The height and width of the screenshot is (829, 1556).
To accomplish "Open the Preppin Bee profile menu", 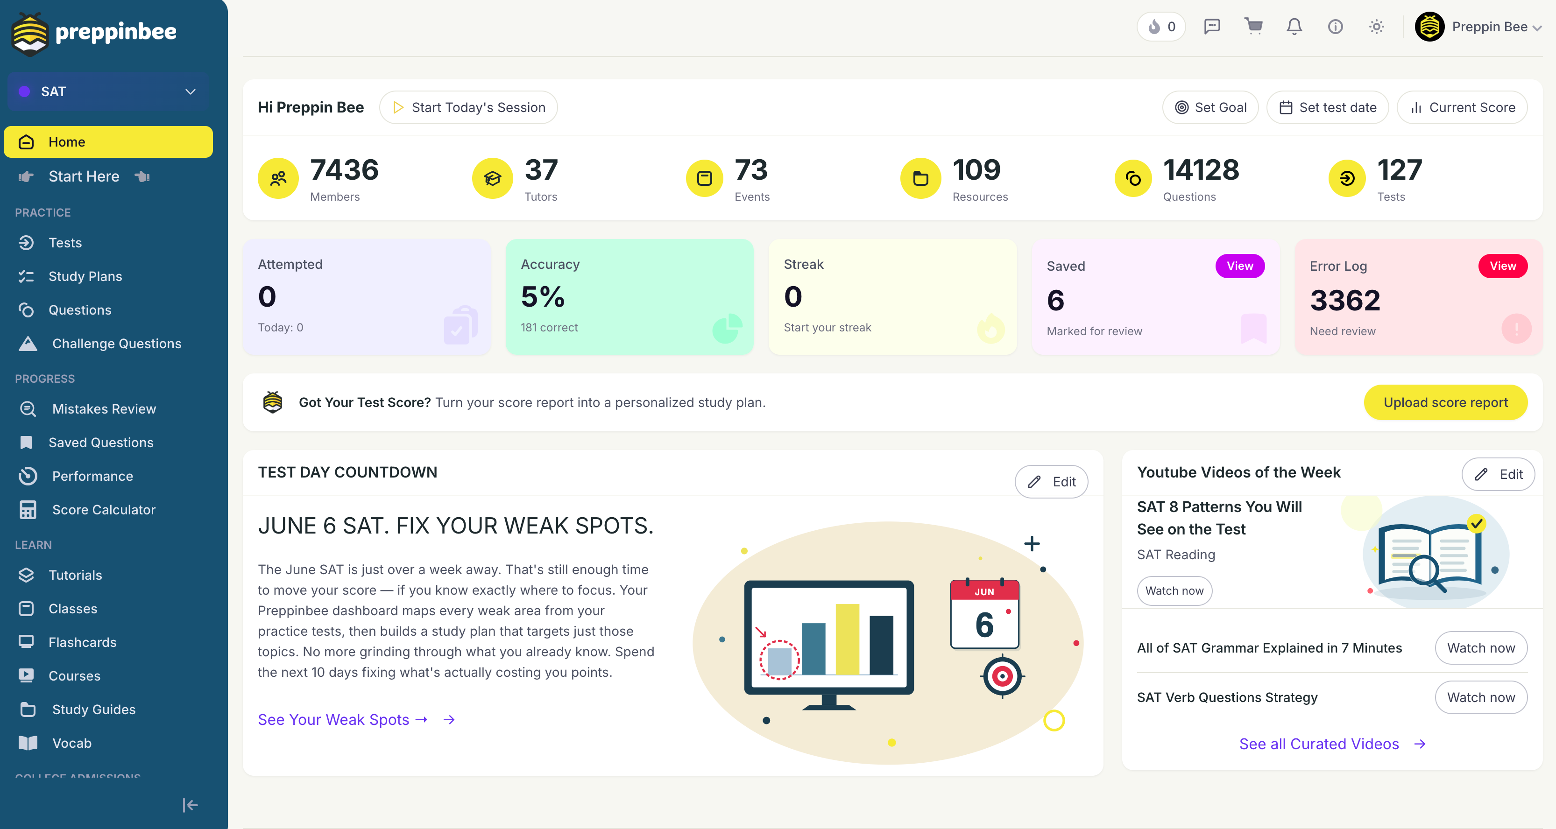I will click(1478, 27).
